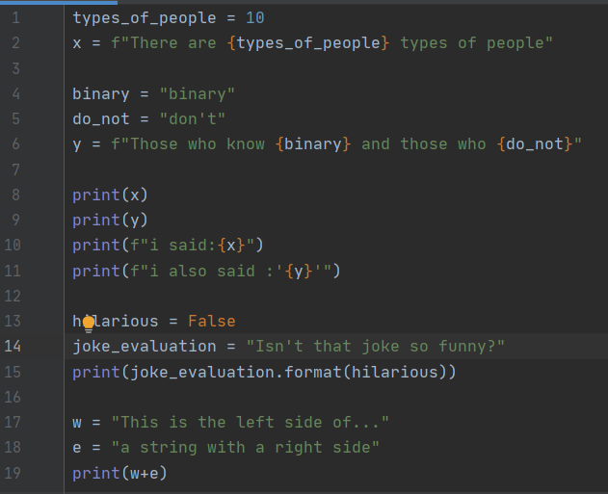Click line number 1 in the gutter
608x494 pixels.
click(x=15, y=17)
